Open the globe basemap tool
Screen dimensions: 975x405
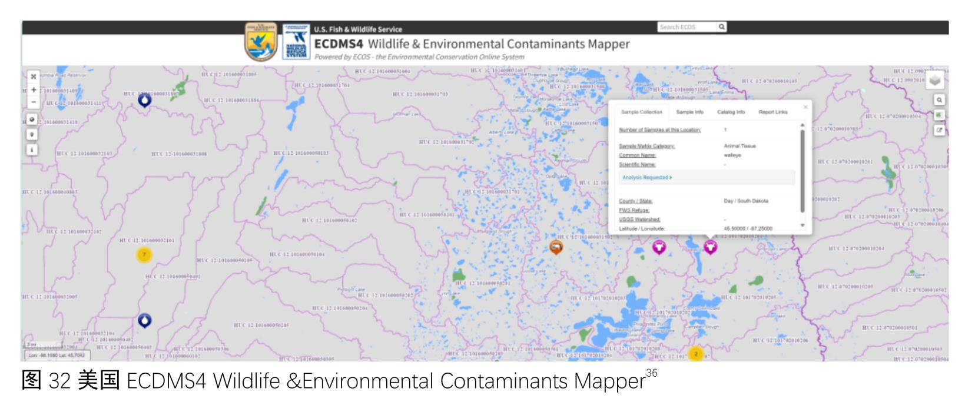click(x=32, y=119)
